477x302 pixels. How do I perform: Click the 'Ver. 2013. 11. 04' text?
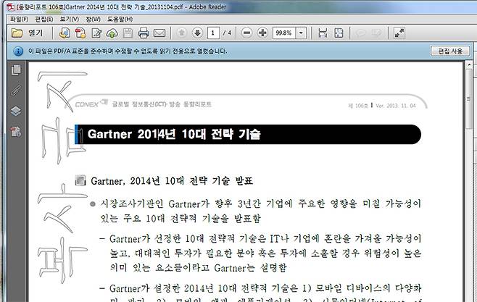pyautogui.click(x=396, y=106)
